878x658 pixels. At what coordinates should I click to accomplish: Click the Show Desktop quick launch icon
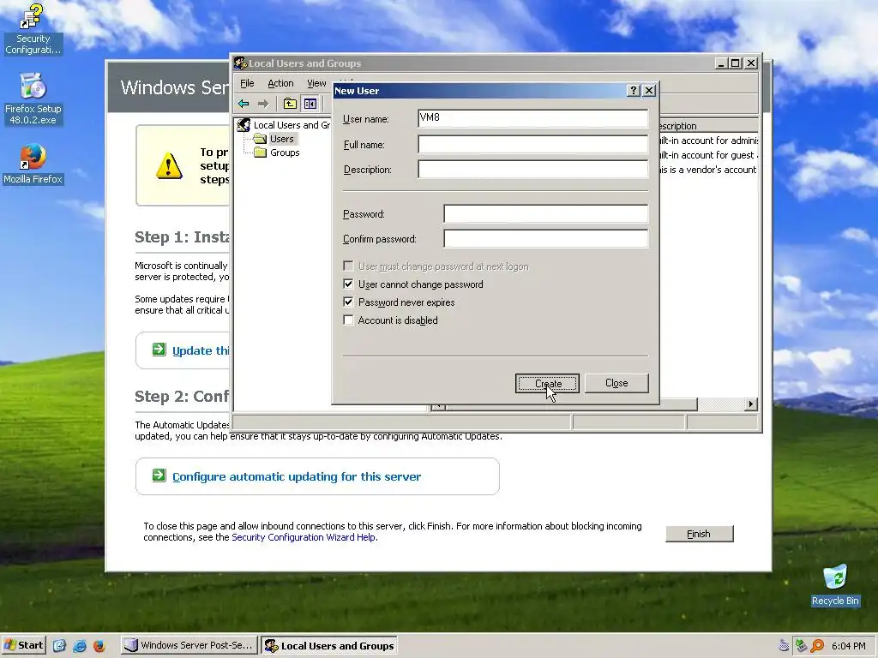point(59,646)
